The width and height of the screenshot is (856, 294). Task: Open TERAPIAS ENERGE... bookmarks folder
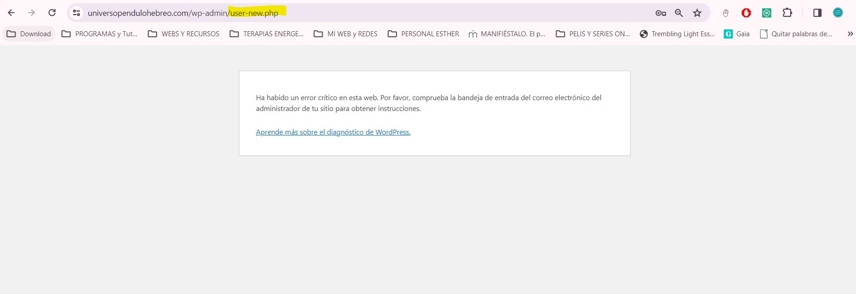(267, 34)
